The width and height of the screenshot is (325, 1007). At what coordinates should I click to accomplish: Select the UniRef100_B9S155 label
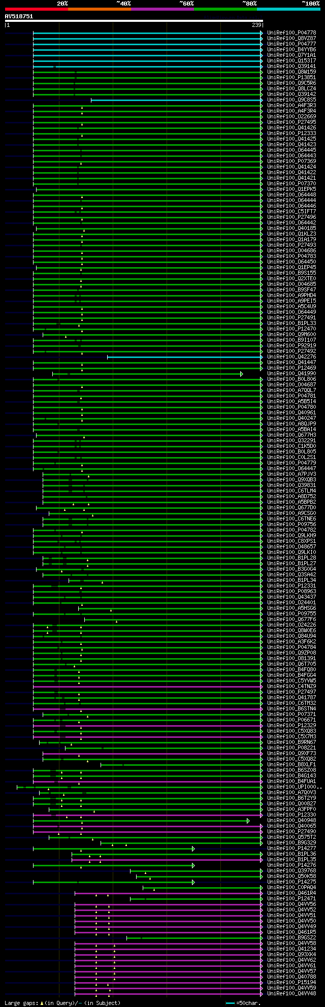coord(291,273)
